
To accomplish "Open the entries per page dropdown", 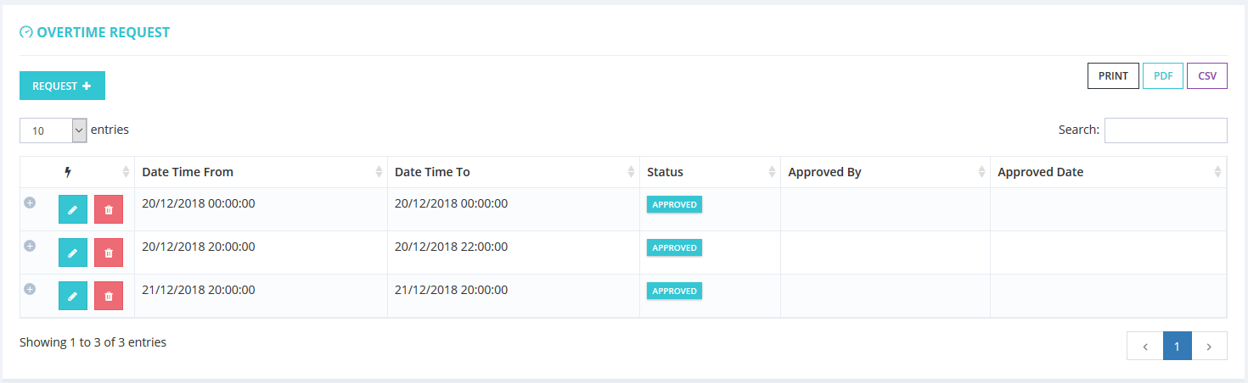I will pos(53,130).
